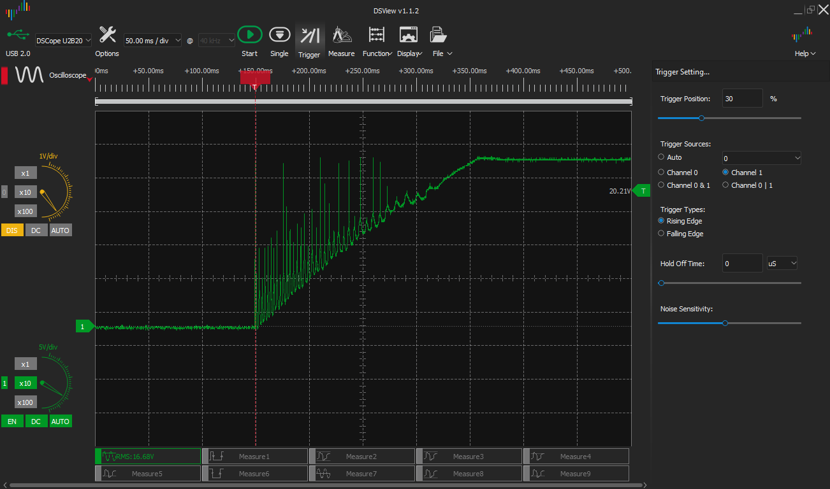The width and height of the screenshot is (830, 489).
Task: Open the Display icon menu
Action: coord(408,34)
